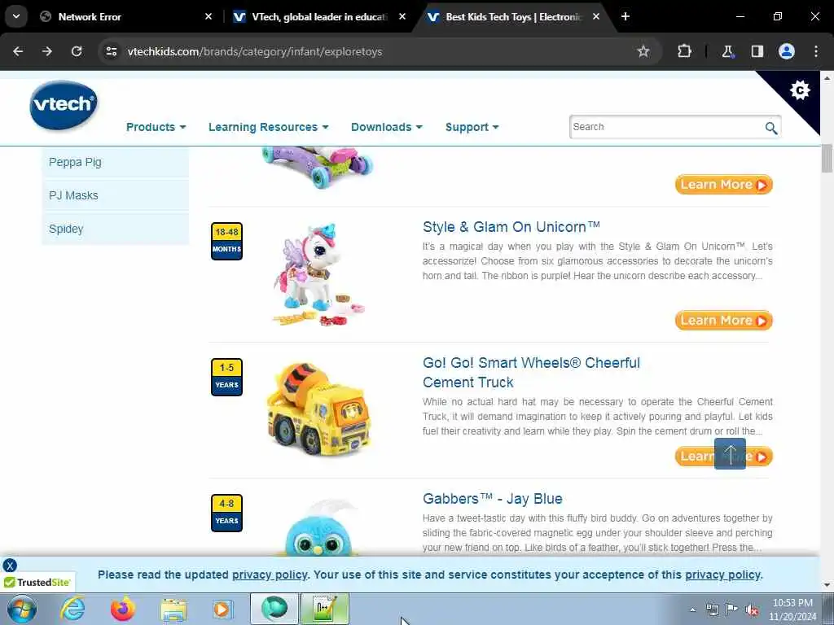Switch to VTech global leader tab
834x625 pixels.
[319, 16]
